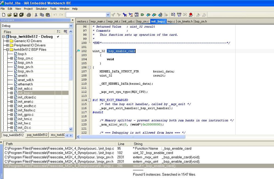The width and height of the screenshot is (274, 179).
Task: Print the file using printer icon
Action: pos(29,15)
